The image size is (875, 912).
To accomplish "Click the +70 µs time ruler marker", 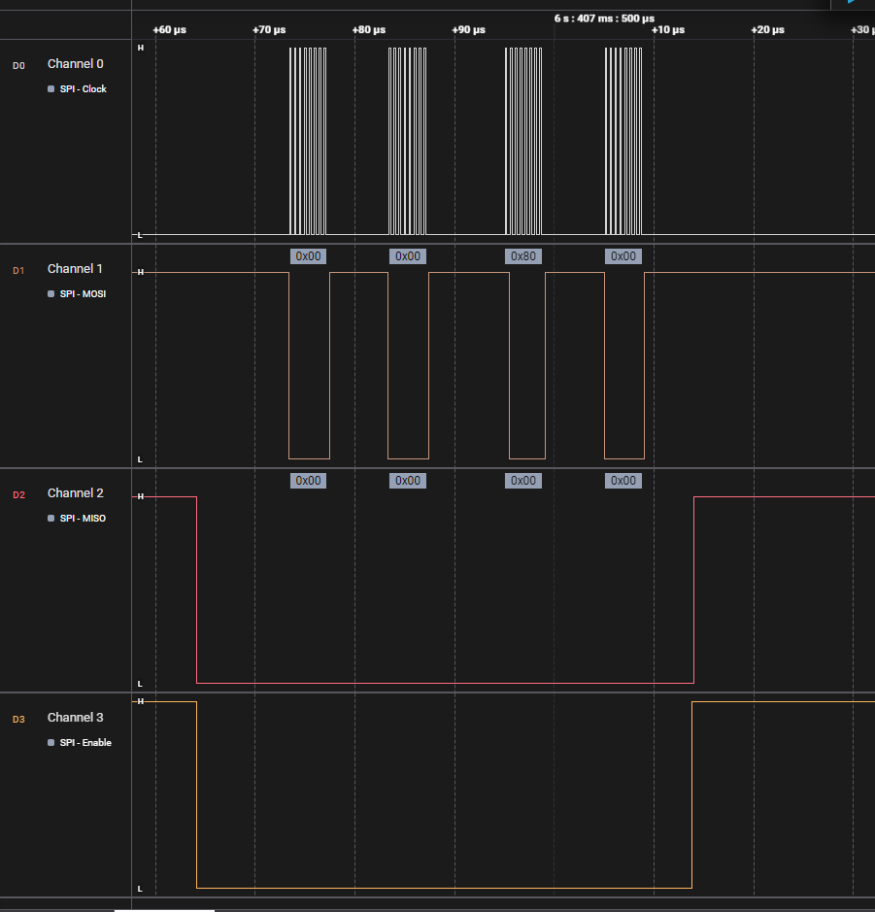I will [269, 30].
